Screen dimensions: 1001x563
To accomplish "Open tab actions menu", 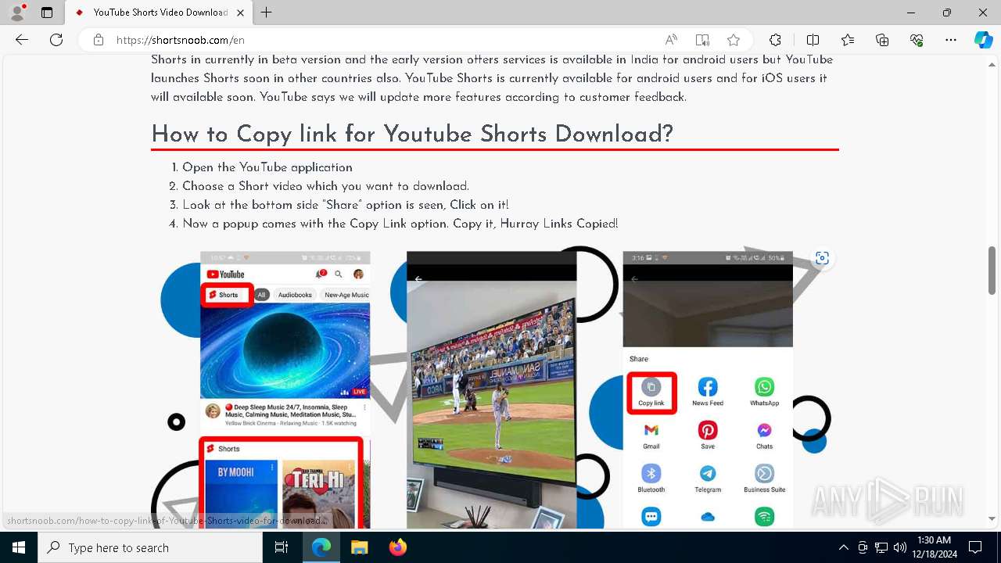I will pos(47,13).
